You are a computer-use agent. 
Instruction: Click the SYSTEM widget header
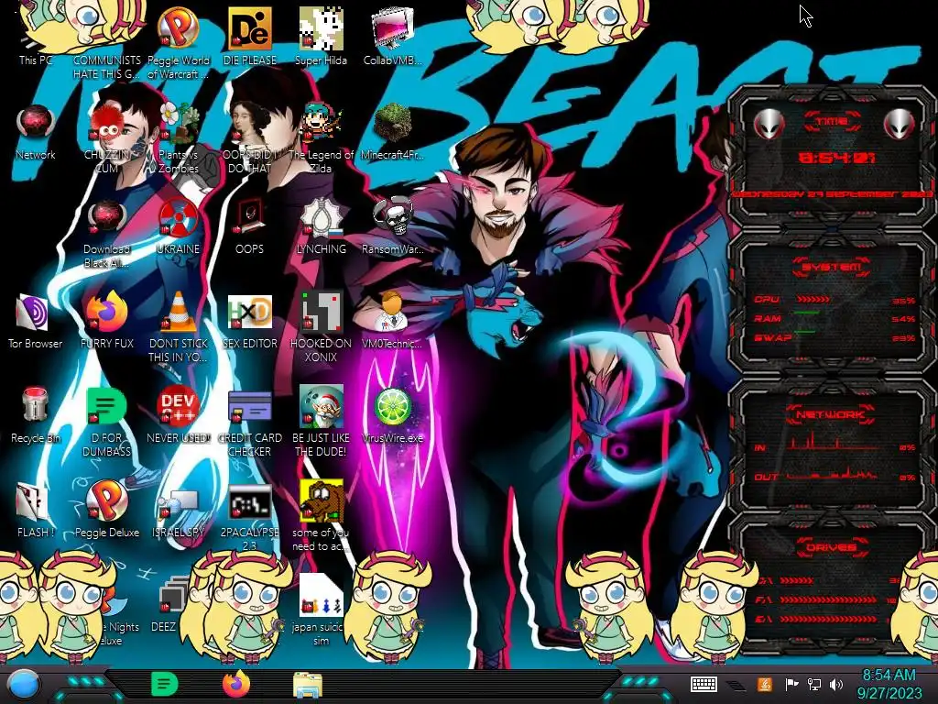[831, 267]
